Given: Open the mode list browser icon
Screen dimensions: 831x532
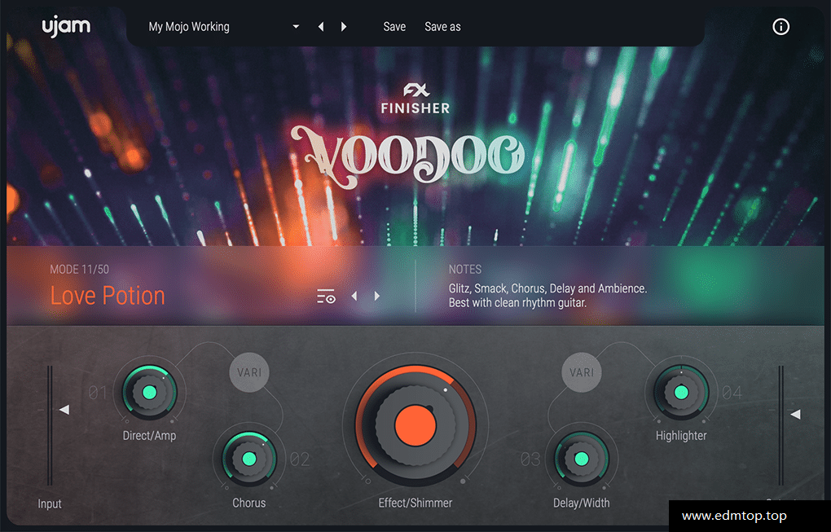Looking at the screenshot, I should (x=326, y=296).
